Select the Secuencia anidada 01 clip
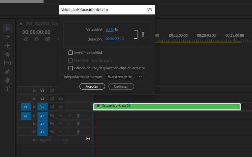The image size is (252, 157). [167, 107]
